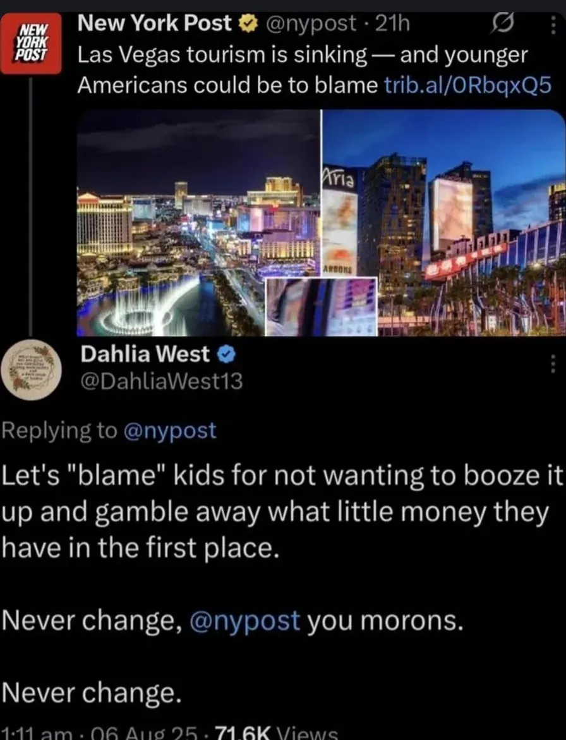Viewport: 566px width, 740px height.
Task: View the Aria building photo on the right
Action: tap(443, 223)
